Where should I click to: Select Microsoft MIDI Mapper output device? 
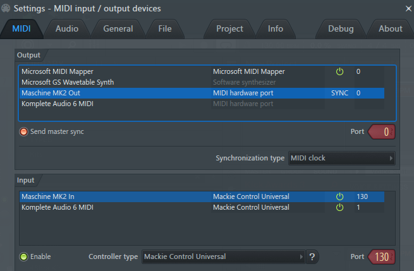click(202, 71)
